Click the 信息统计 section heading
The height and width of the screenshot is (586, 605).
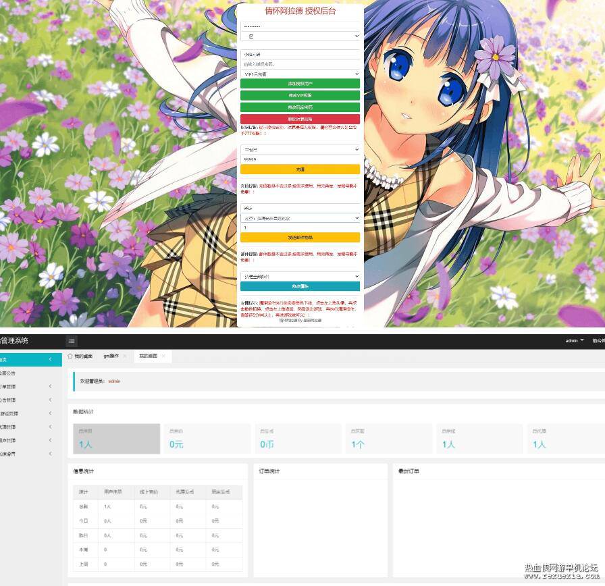(83, 471)
